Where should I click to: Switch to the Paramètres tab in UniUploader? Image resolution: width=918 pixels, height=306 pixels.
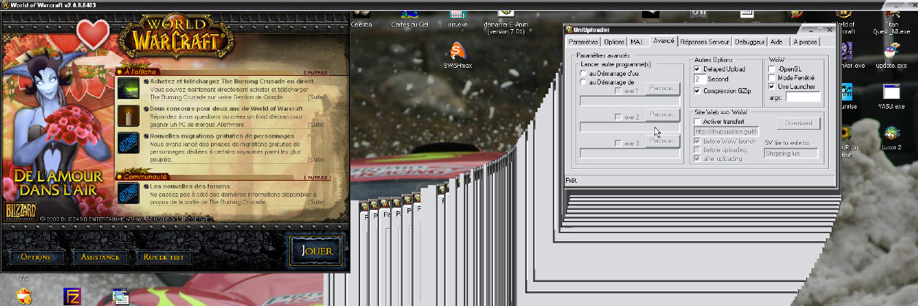click(584, 42)
